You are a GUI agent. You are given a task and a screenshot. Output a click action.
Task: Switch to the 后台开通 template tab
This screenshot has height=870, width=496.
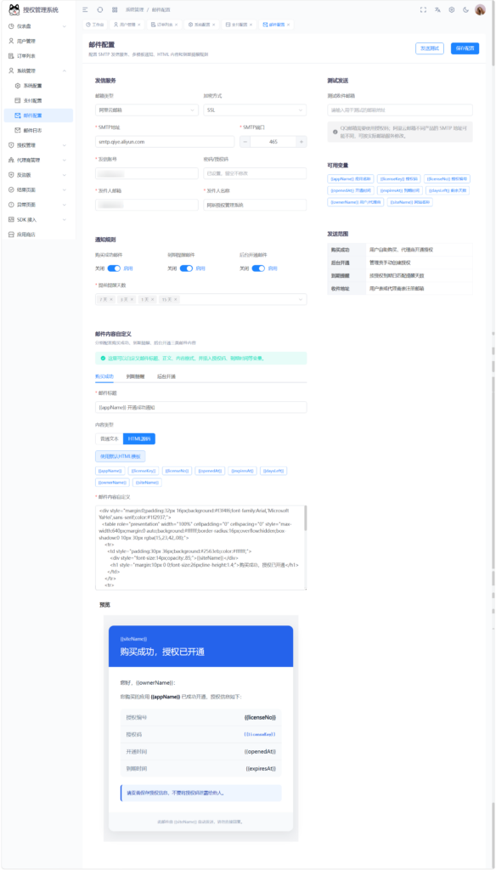166,376
